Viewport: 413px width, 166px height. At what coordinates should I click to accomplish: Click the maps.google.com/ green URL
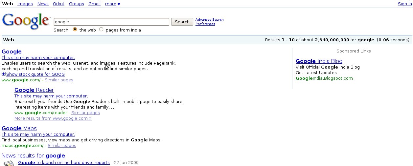click(22, 146)
